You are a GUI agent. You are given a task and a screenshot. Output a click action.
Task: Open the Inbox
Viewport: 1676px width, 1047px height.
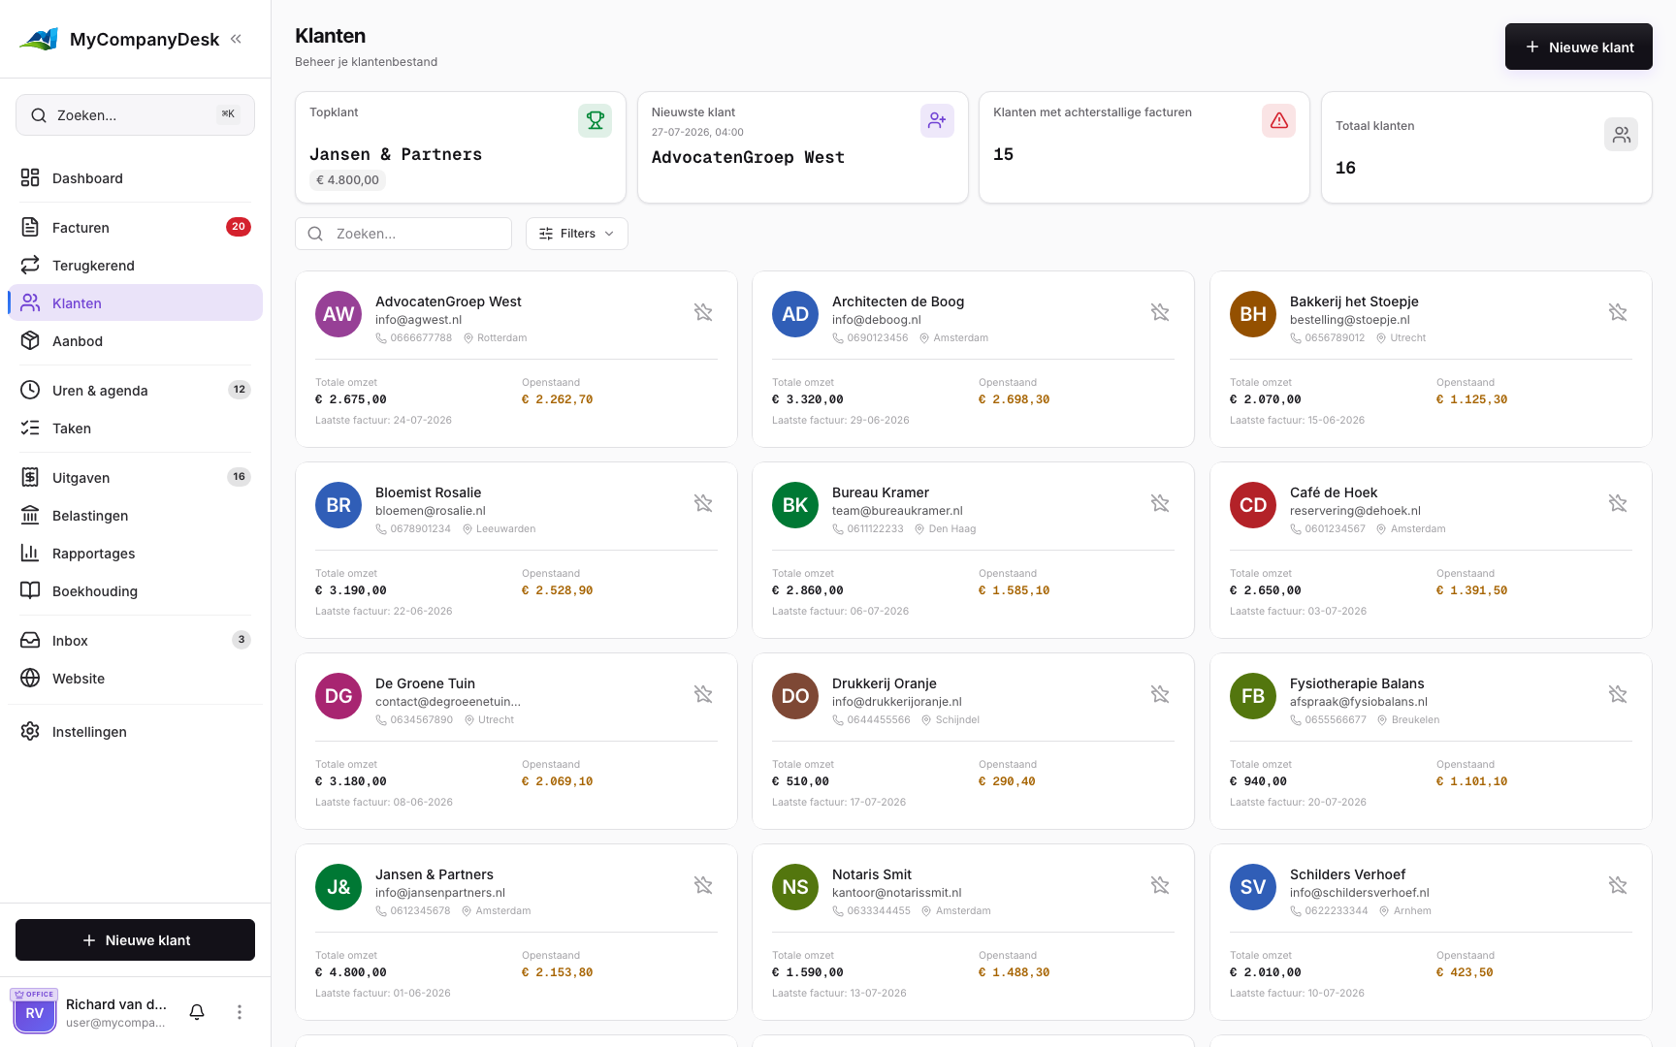[x=135, y=641]
